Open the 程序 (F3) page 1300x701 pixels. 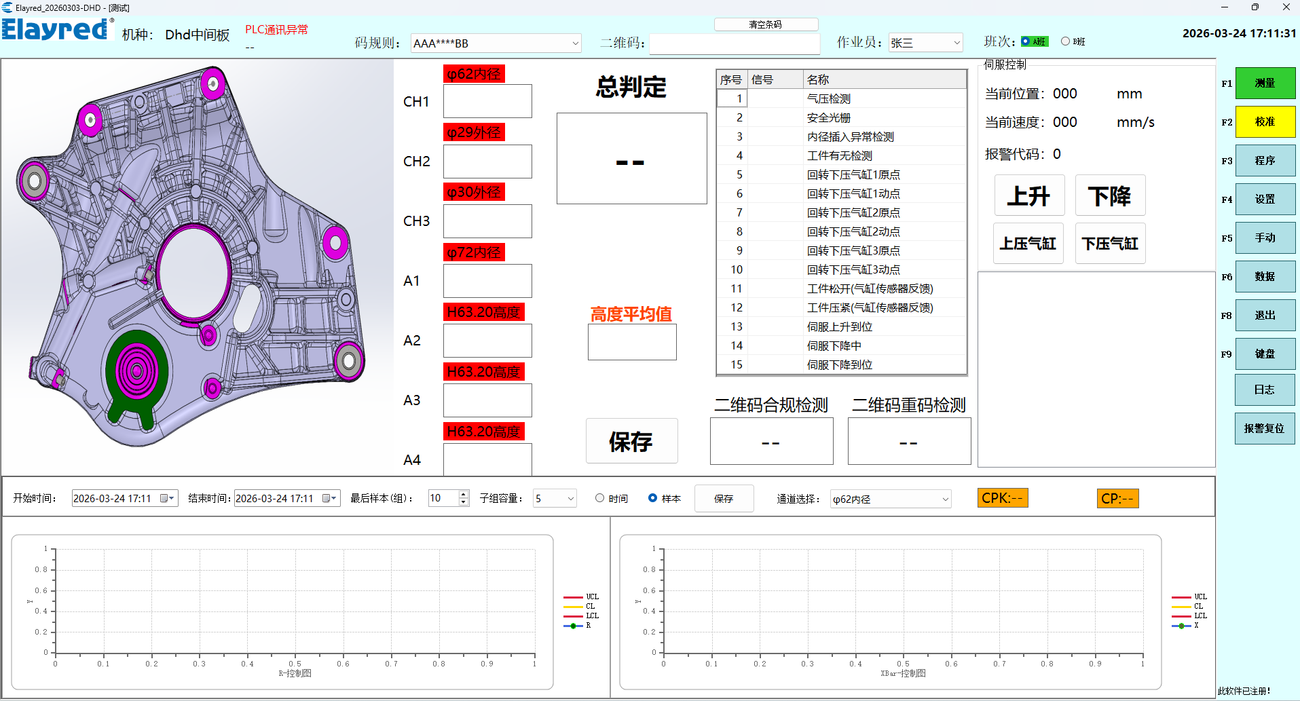click(1265, 161)
